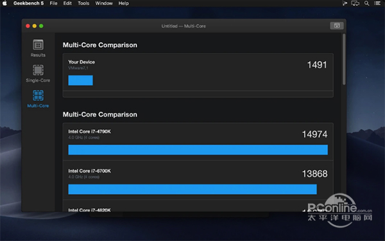The width and height of the screenshot is (385, 241).
Task: Open Spotlight search in menu bar
Action: [366, 3]
